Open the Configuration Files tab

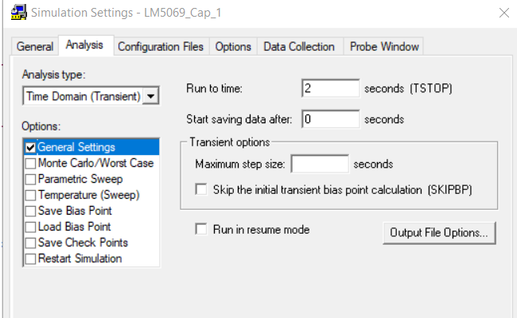[x=161, y=47]
